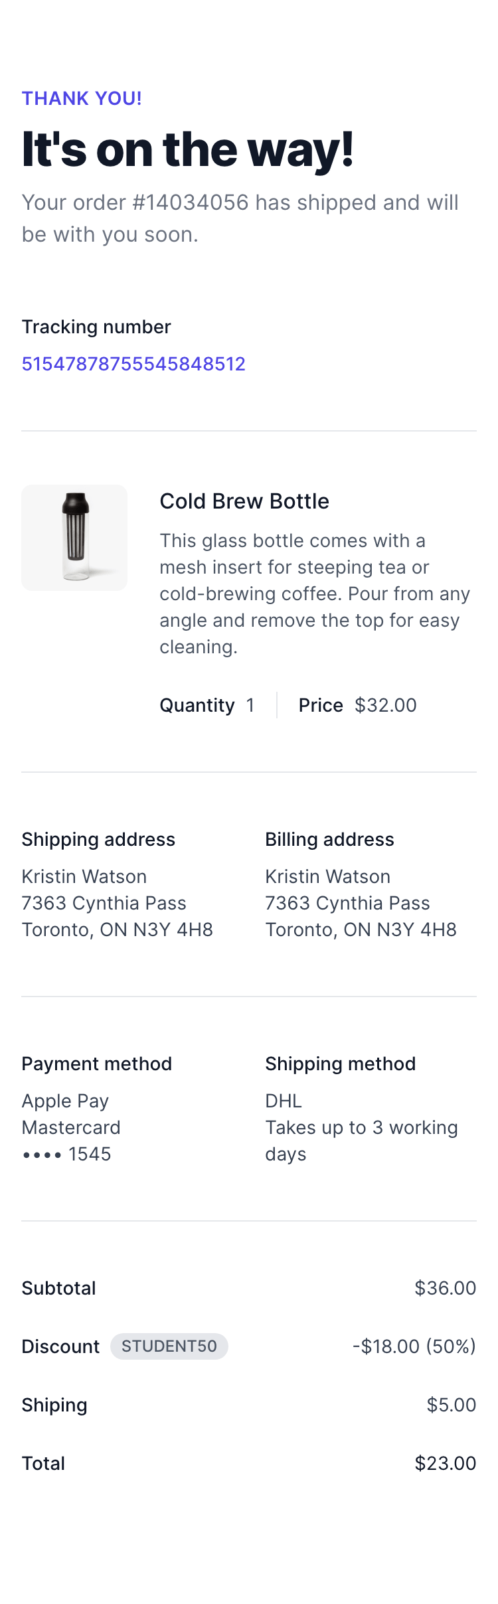
Task: Click the DHL shipping method text
Action: pos(284,1101)
